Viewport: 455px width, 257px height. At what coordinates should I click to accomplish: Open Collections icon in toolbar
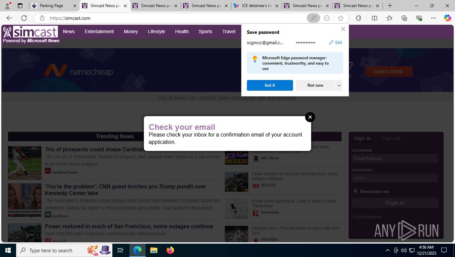click(x=404, y=18)
